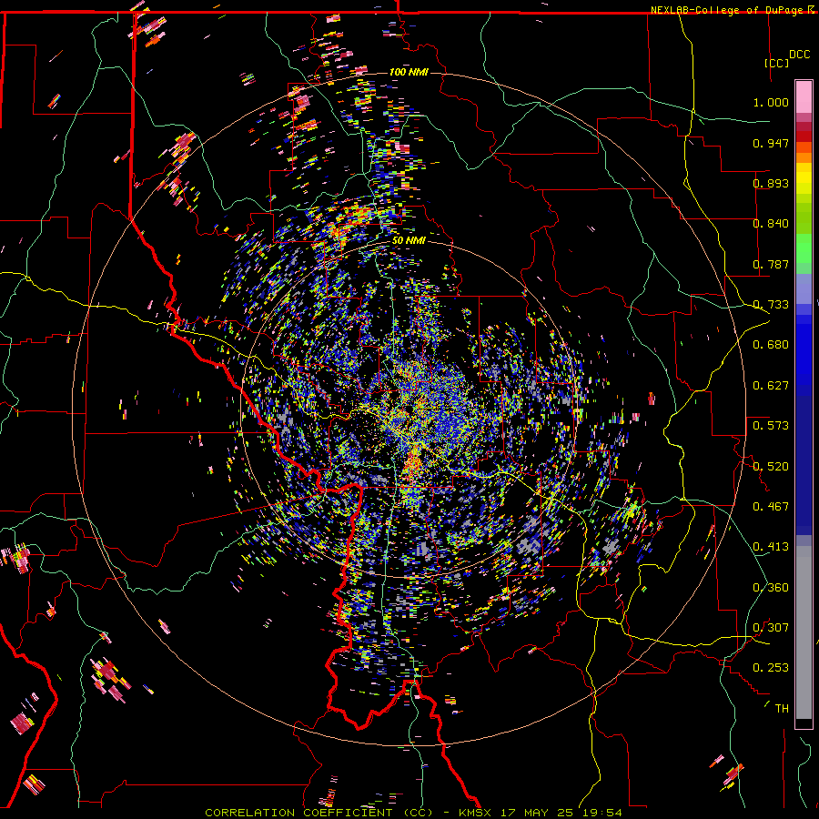The width and height of the screenshot is (819, 819).
Task: Click the 0.840 scale value
Action: click(x=771, y=224)
